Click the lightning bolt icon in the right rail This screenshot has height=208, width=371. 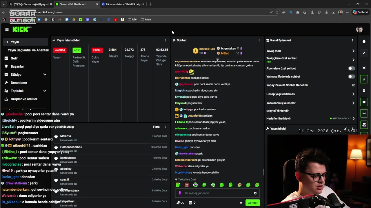[x=364, y=79]
